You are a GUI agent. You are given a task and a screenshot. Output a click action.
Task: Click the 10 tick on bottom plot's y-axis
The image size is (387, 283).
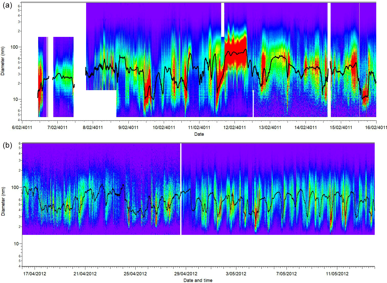click(x=16, y=244)
